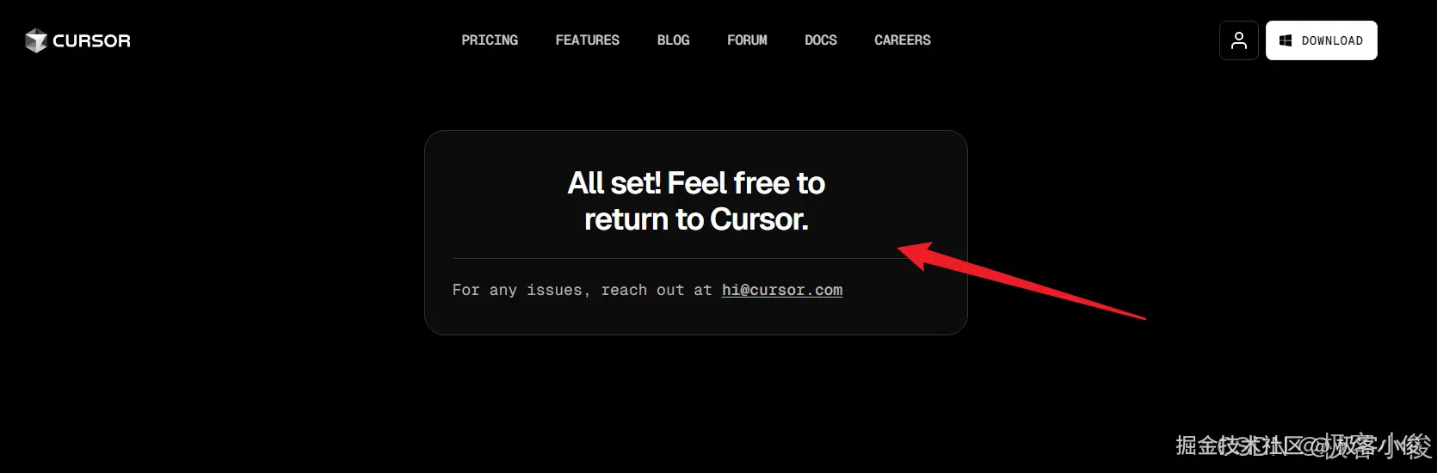Open the Docs navigation item
1437x473 pixels.
pos(821,40)
